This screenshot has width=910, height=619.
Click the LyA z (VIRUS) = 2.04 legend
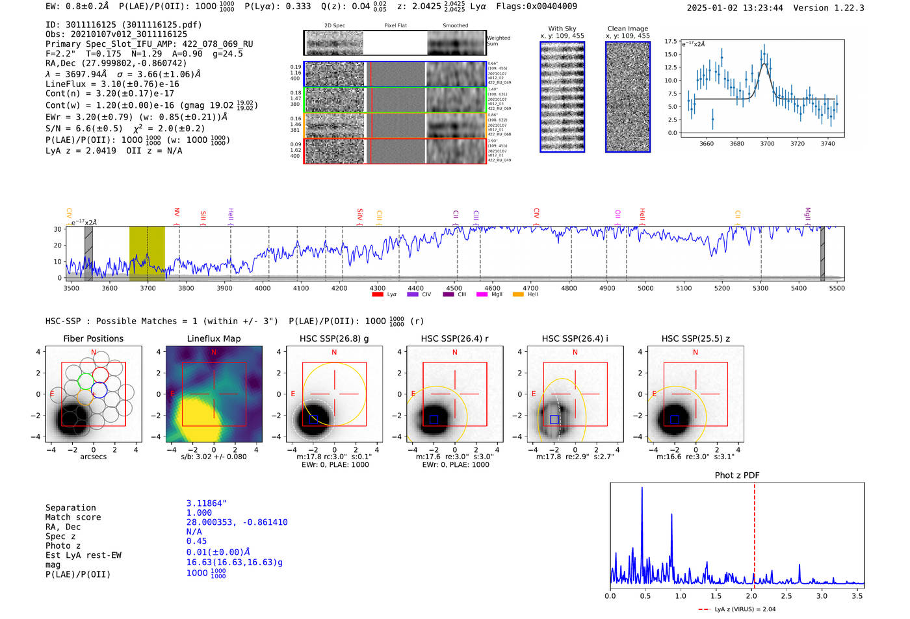pyautogui.click(x=737, y=609)
